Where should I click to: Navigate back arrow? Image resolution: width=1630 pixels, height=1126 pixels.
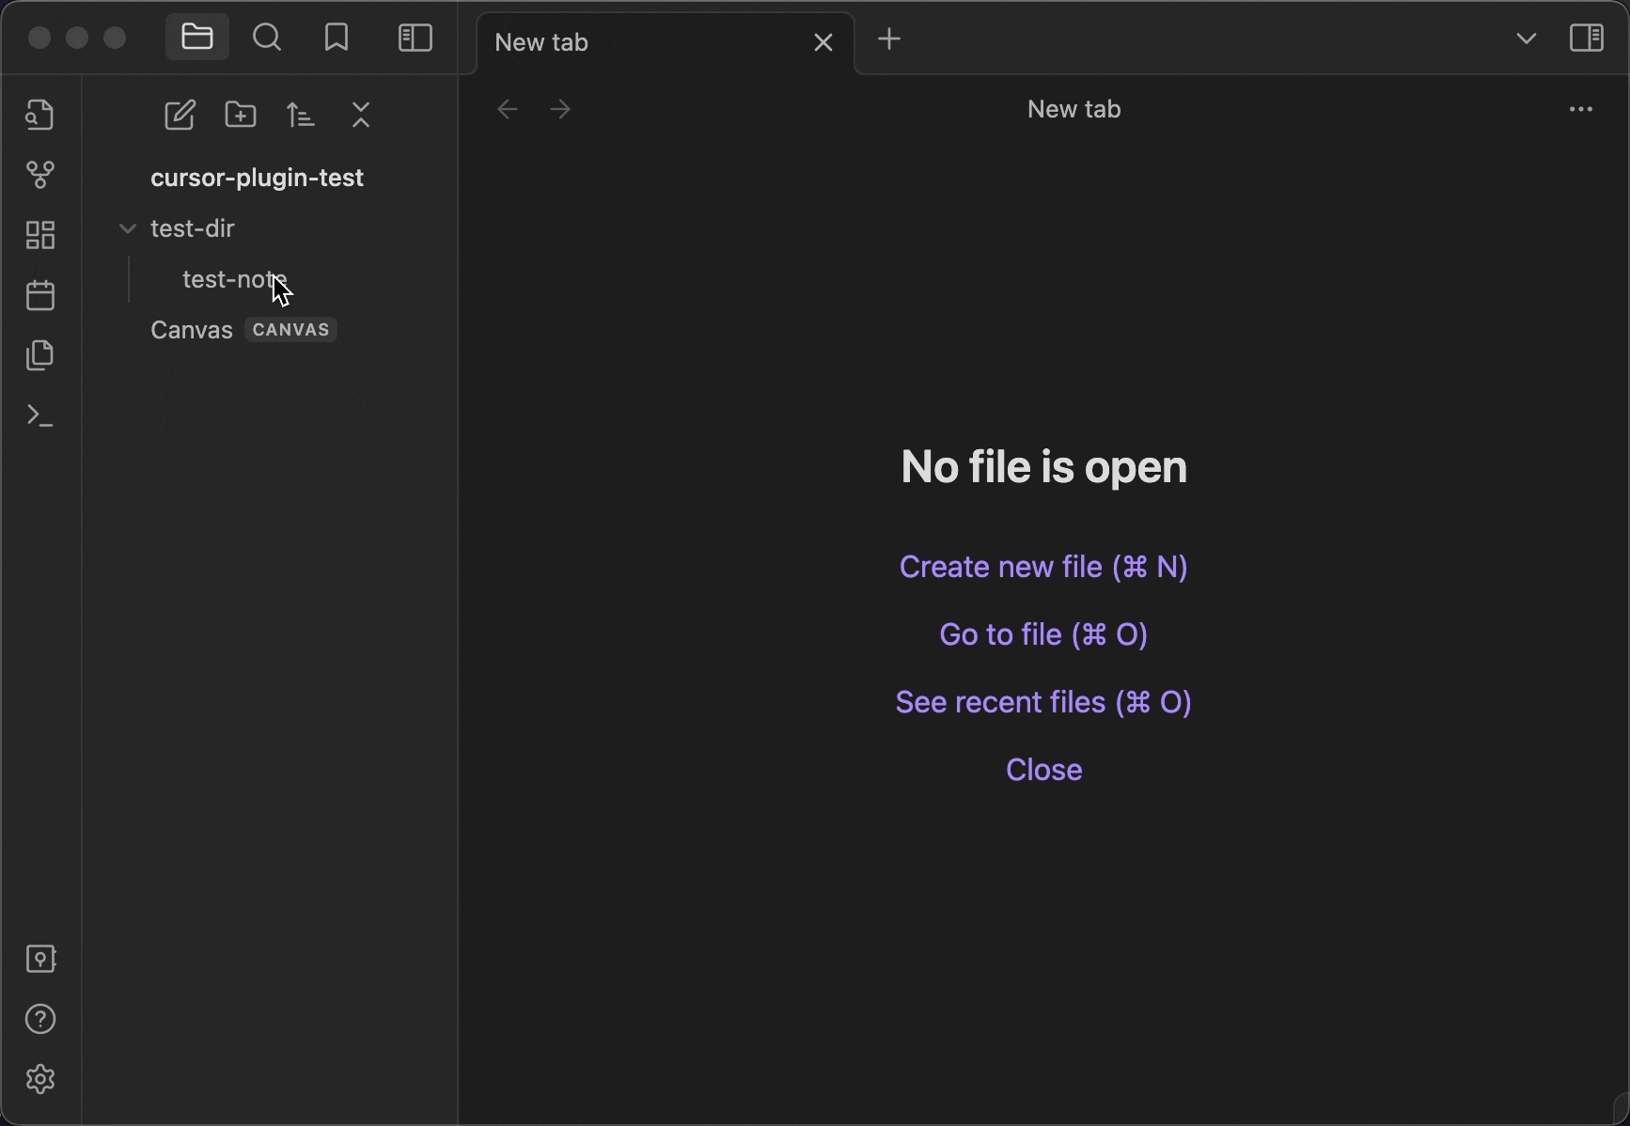508,109
